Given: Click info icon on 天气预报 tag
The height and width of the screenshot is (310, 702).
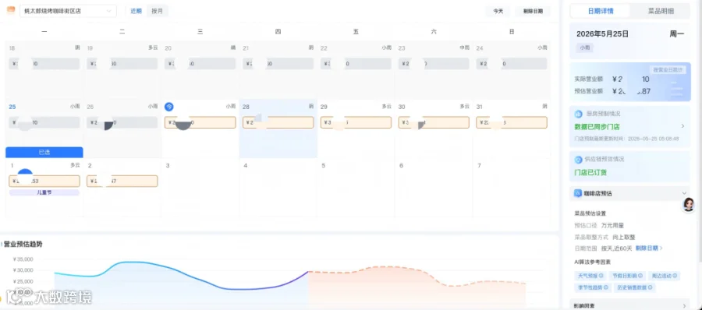Looking at the screenshot, I should pos(601,276).
